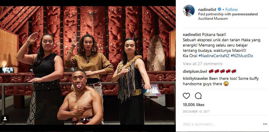269x132 pixels.
Task: Click the verified badge next to nadinelist
Action: pyautogui.click(x=219, y=9)
